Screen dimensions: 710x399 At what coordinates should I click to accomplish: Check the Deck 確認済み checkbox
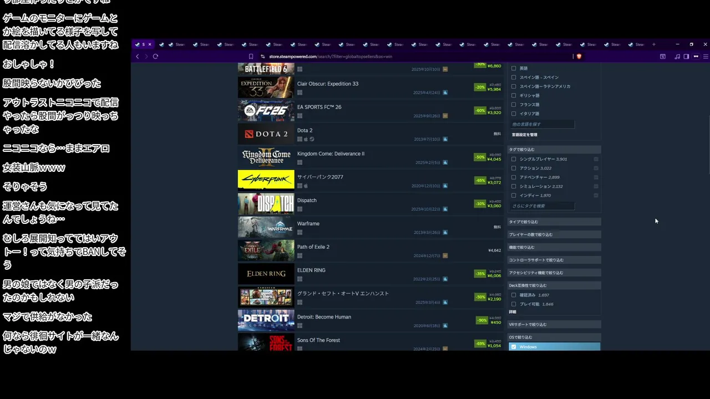pos(514,295)
